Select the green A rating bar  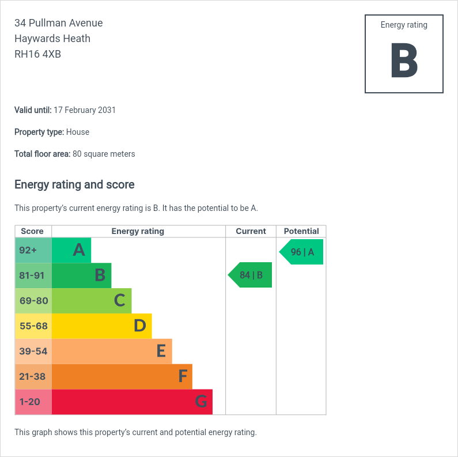coord(71,250)
